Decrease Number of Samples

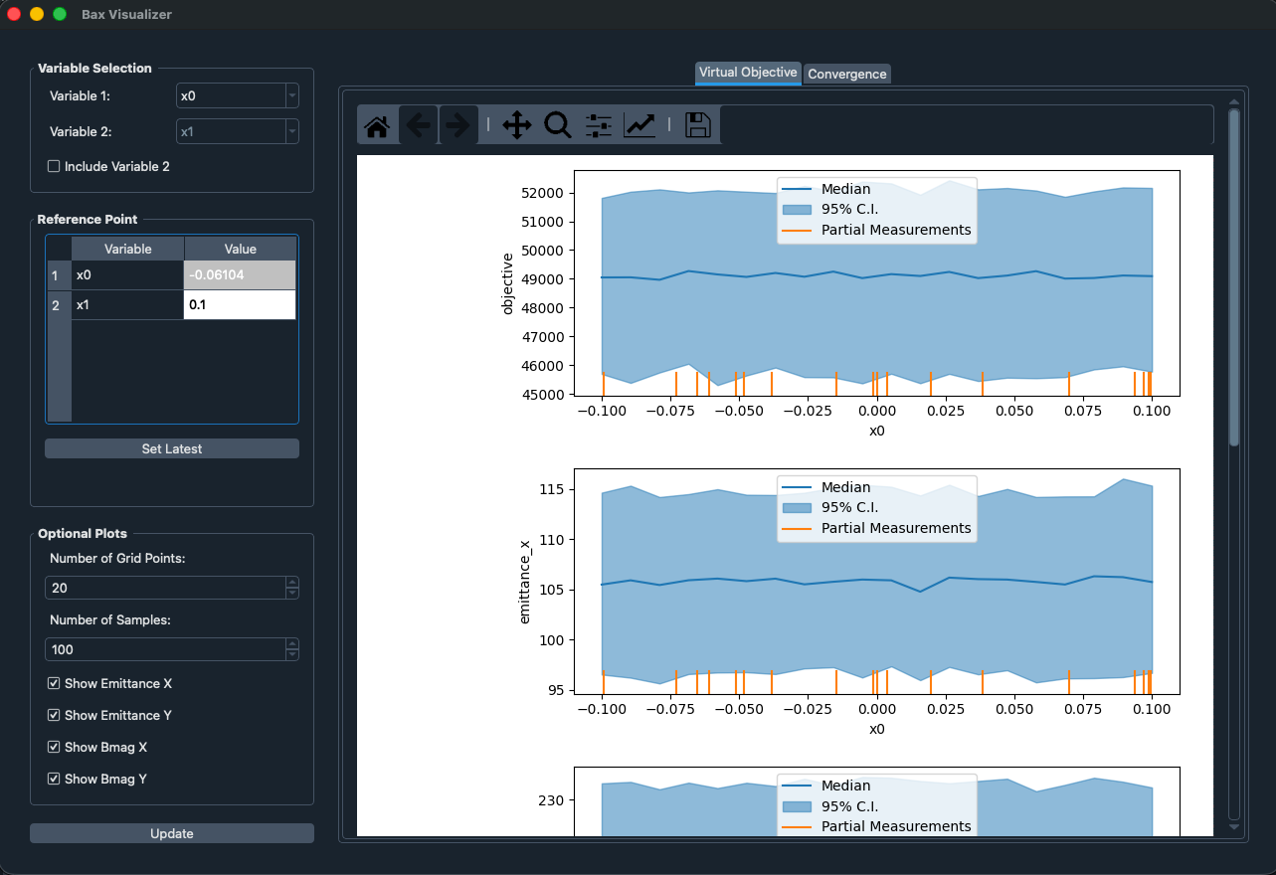click(292, 654)
